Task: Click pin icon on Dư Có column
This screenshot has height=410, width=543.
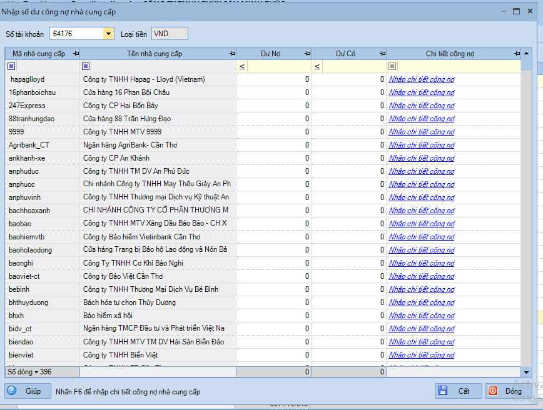Action: coord(382,54)
